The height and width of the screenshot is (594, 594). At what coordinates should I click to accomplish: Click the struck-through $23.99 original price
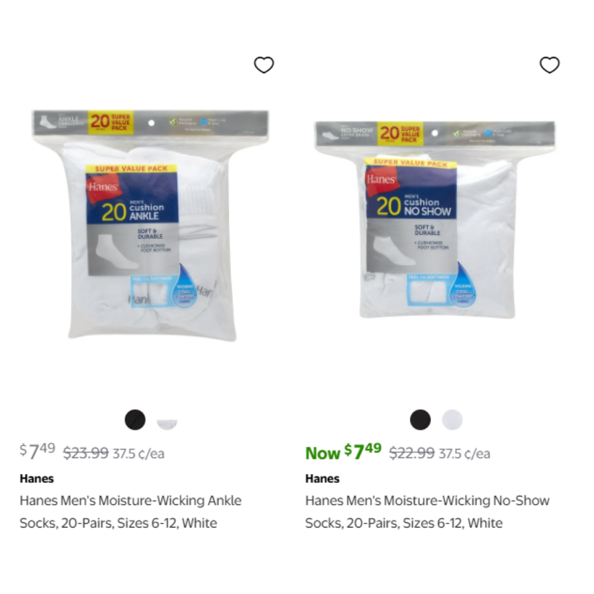point(86,453)
